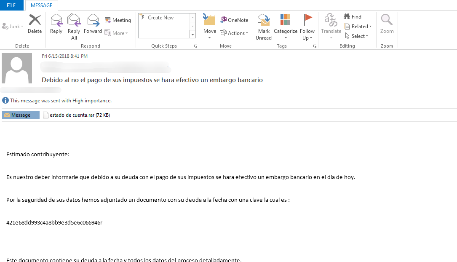
Task: Open the FILE tab
Action: [11, 5]
